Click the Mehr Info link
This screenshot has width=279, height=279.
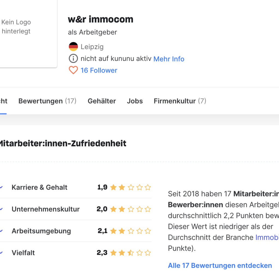[x=169, y=59]
